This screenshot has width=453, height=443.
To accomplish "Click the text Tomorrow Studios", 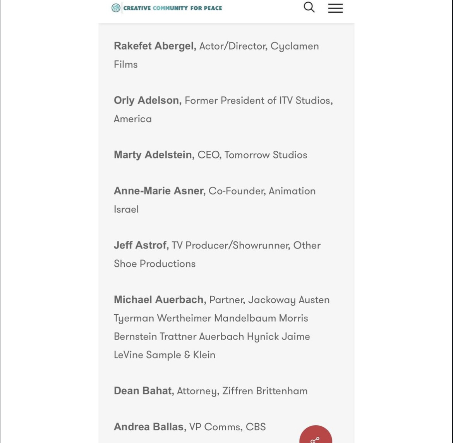I will pyautogui.click(x=266, y=155).
